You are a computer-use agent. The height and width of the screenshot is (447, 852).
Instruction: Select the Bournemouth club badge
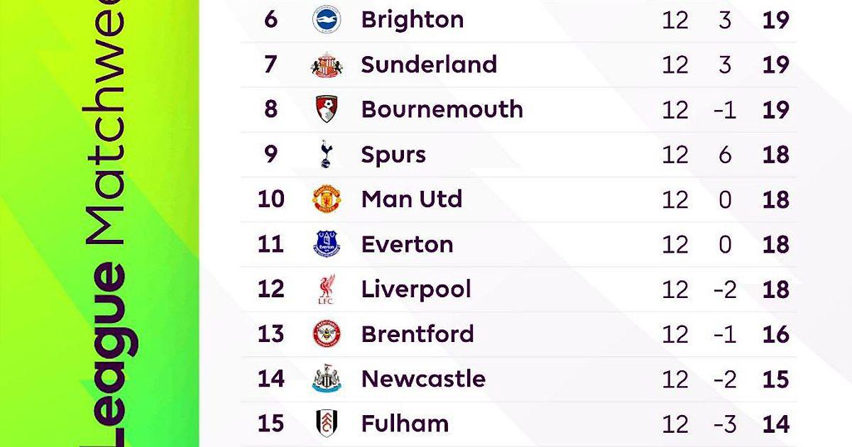[x=327, y=110]
